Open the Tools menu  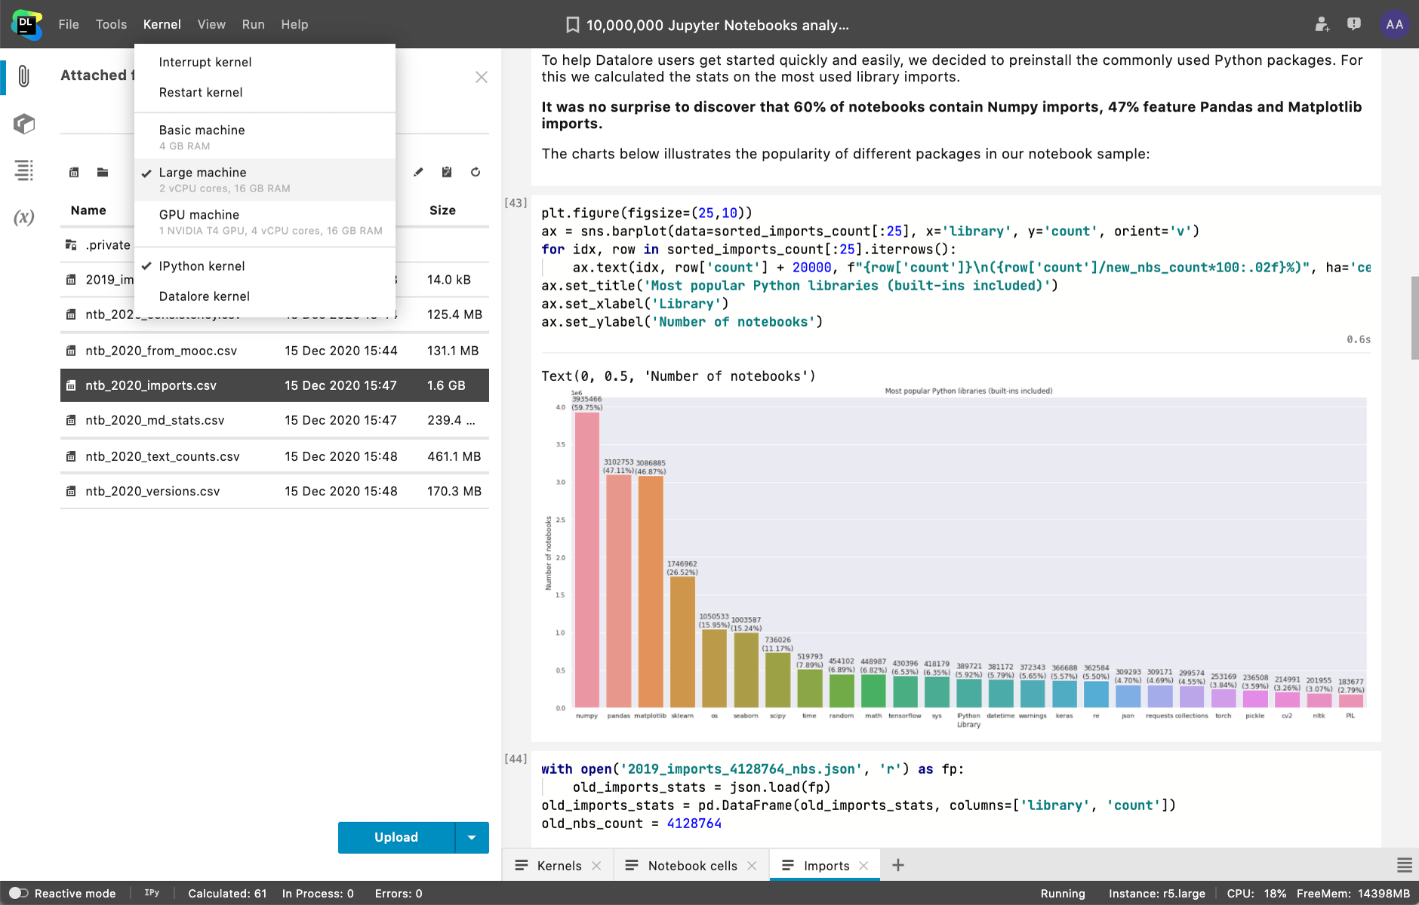111,24
